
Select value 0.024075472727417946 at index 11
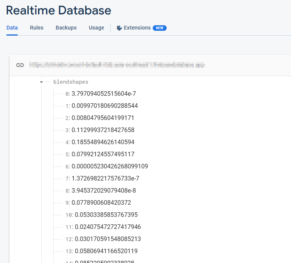[x=108, y=227]
